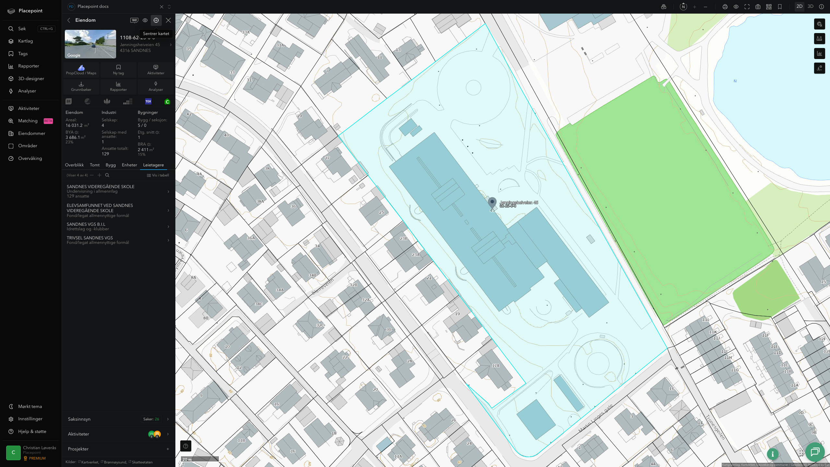Click the 1881 lookup icon
The width and height of the screenshot is (830, 467).
coord(134,20)
